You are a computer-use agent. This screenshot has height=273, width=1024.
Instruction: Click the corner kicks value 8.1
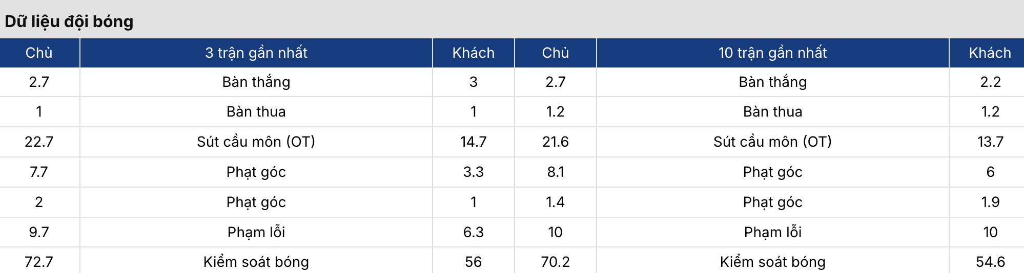[555, 172]
